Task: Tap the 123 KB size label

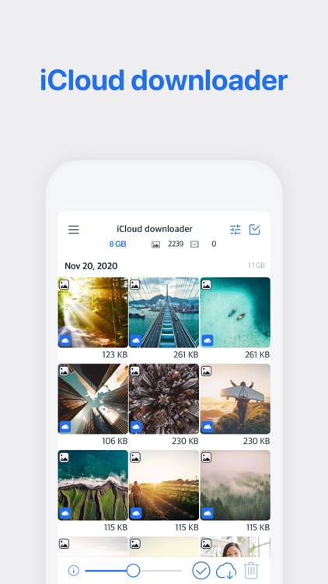Action: click(x=115, y=354)
